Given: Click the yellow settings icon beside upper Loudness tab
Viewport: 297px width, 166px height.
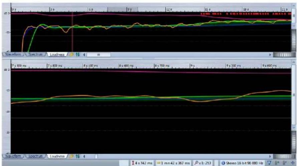Looking at the screenshot, I should 71,55.
